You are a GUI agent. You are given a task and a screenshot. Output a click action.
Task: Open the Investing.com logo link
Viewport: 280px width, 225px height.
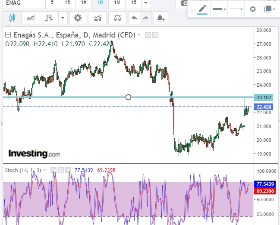click(34, 153)
